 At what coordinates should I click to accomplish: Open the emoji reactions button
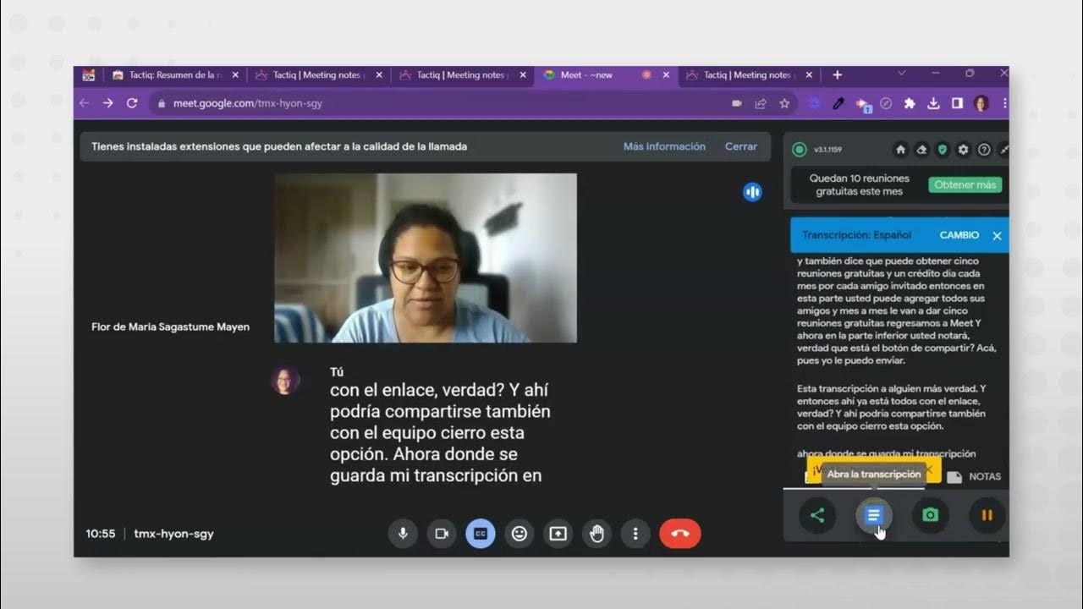520,534
